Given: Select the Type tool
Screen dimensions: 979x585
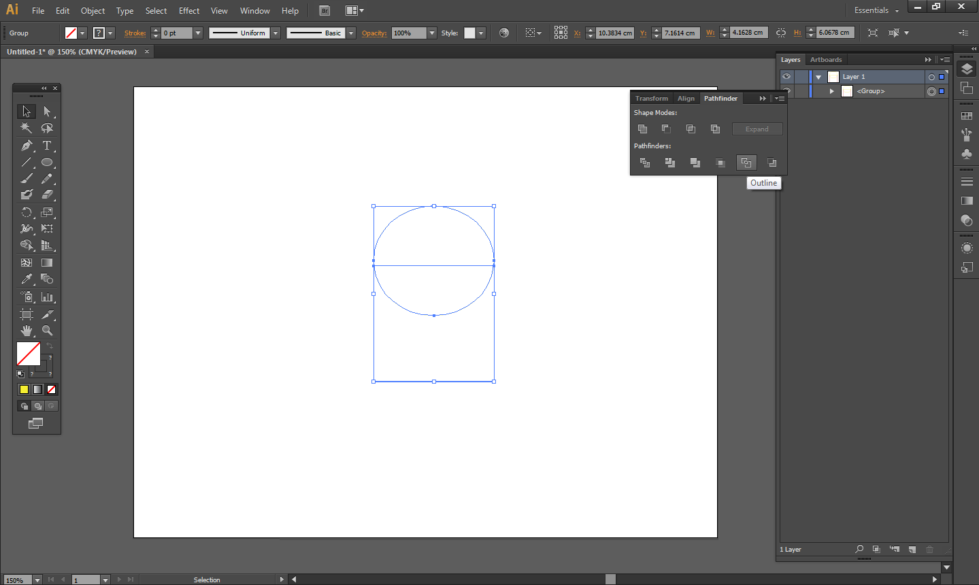Looking at the screenshot, I should (x=46, y=146).
